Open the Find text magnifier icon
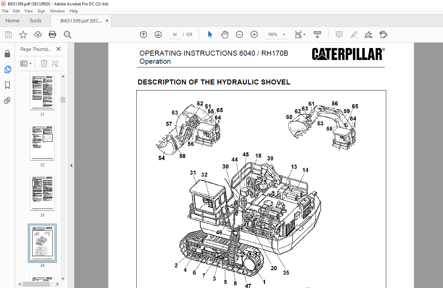 point(68,35)
